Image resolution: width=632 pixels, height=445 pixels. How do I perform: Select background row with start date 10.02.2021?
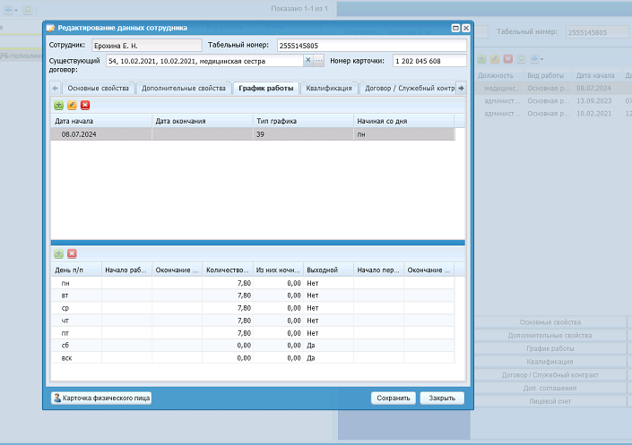[553, 114]
